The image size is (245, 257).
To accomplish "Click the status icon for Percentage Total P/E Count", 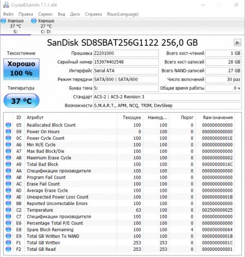I will [8, 223].
